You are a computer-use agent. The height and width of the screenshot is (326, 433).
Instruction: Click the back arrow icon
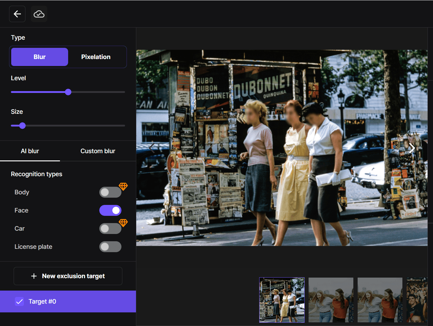tap(17, 14)
